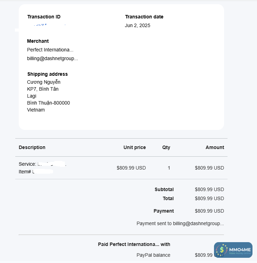Click the Unit price column header

[x=135, y=147]
